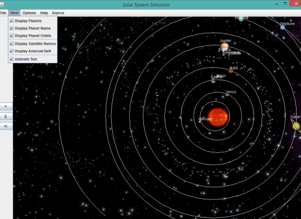Click the ringed Saturn planet icon
This screenshot has width=301, height=219.
pyautogui.click(x=296, y=126)
